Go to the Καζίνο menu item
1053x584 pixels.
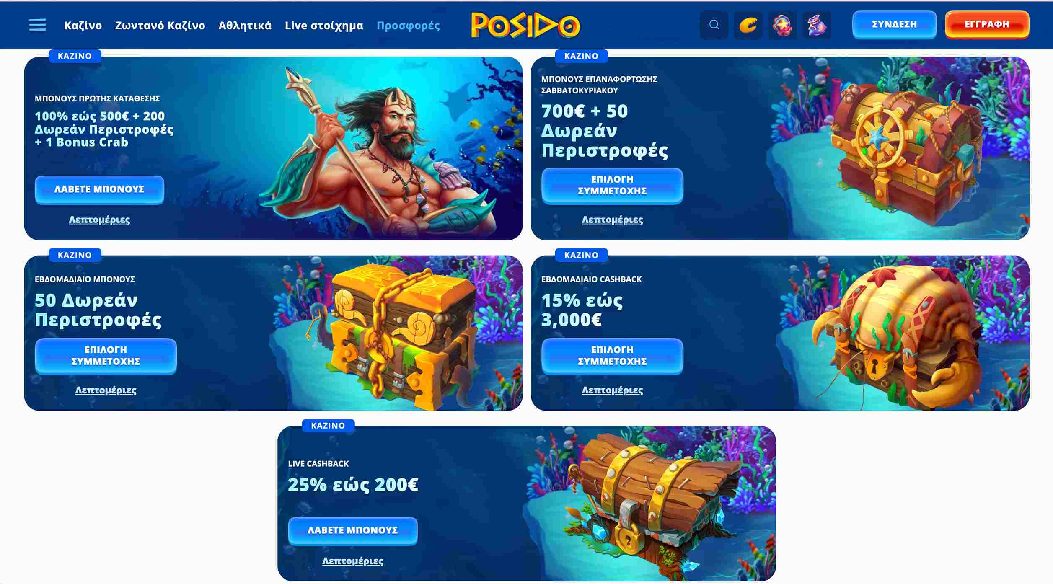click(83, 26)
